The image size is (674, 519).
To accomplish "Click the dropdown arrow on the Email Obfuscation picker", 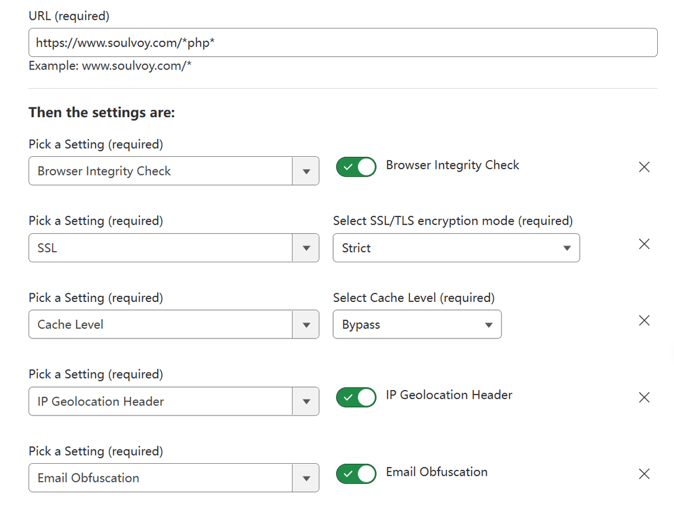I will [306, 477].
